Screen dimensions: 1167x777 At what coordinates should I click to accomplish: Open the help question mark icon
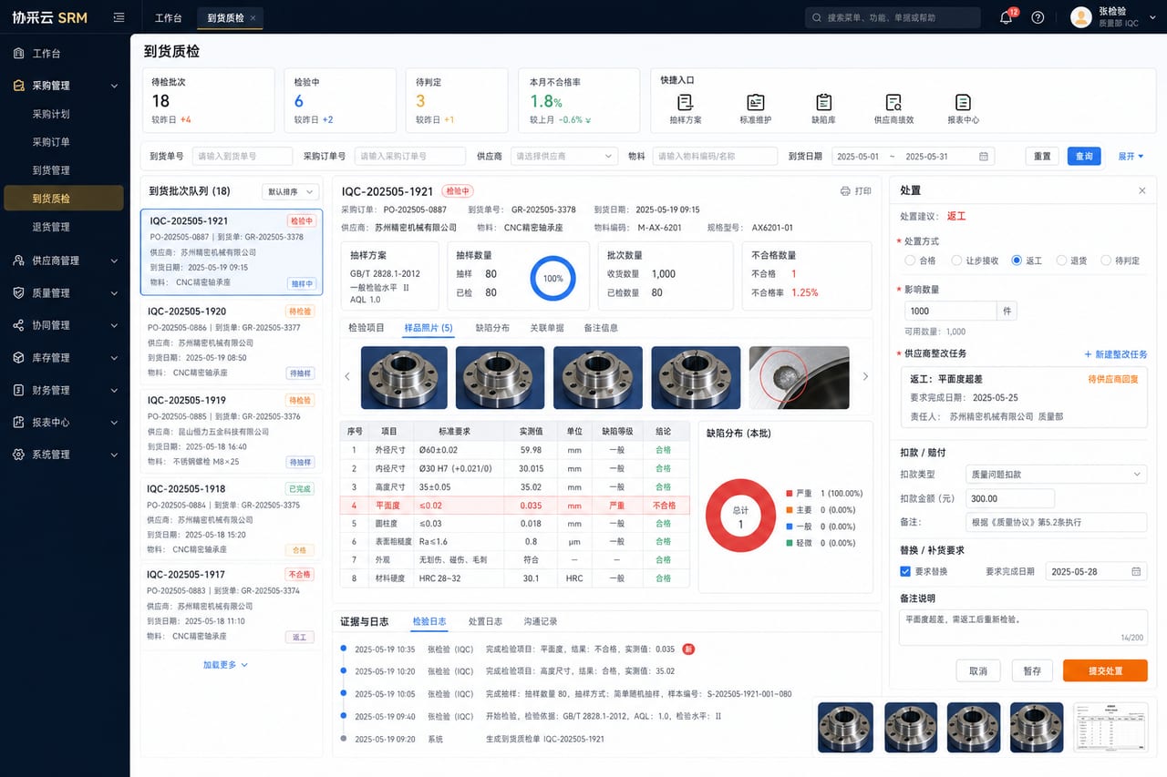click(x=1038, y=17)
